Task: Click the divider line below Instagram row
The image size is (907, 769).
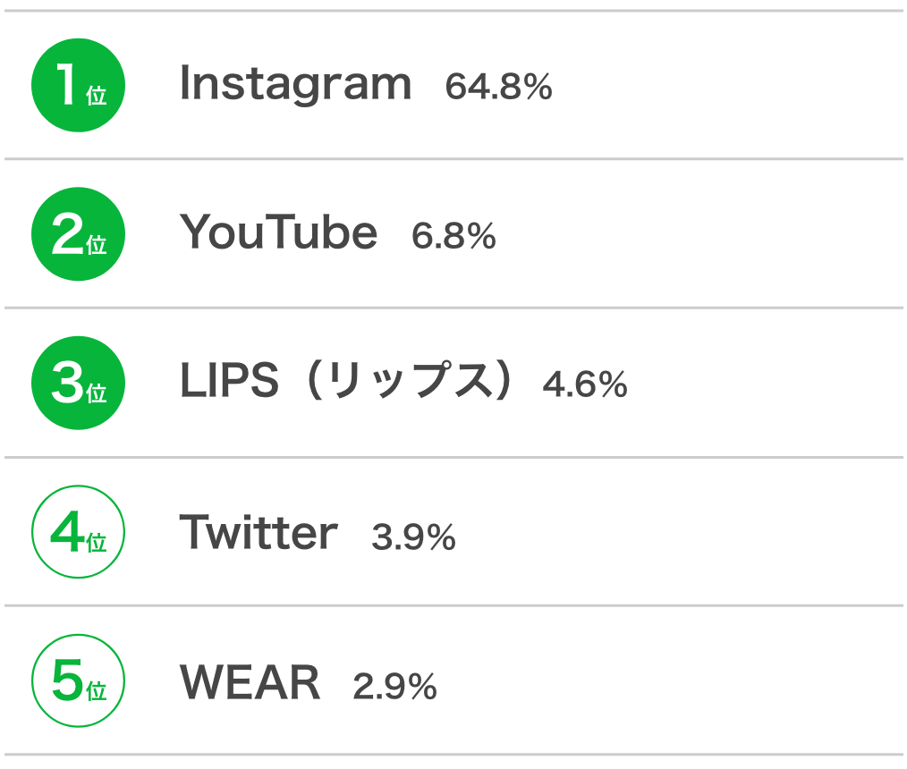Action: coord(453,158)
